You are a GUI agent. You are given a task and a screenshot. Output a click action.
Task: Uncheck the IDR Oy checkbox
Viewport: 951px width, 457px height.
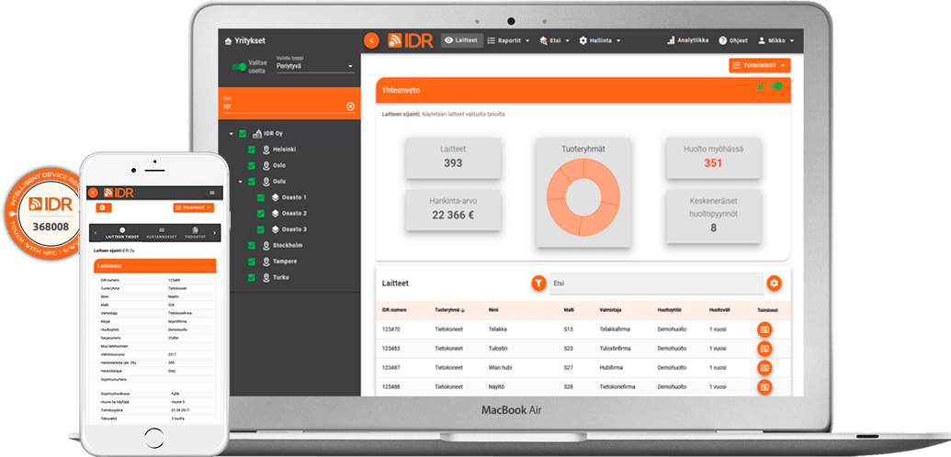243,133
